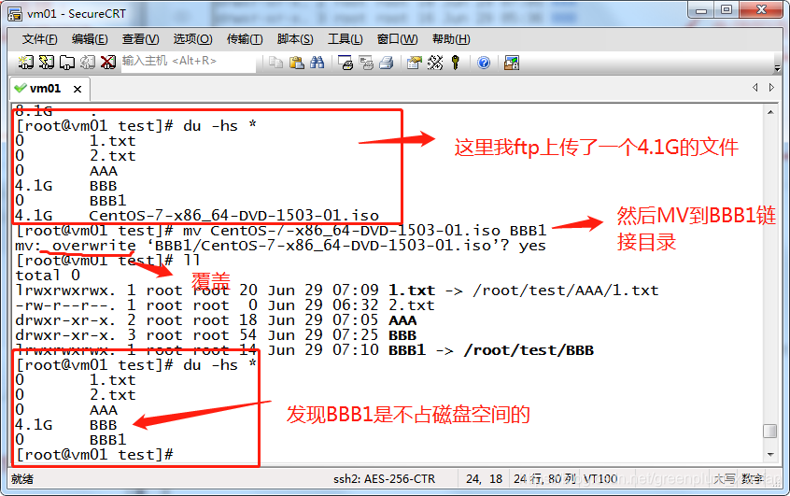790x496 pixels.
Task: Click the 2.txt filename in ll listing
Action: [411, 305]
